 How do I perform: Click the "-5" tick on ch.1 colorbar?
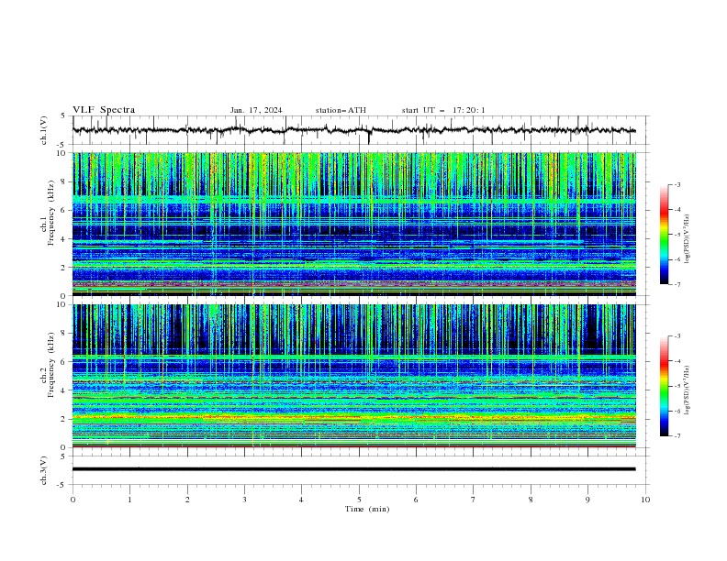tap(677, 235)
